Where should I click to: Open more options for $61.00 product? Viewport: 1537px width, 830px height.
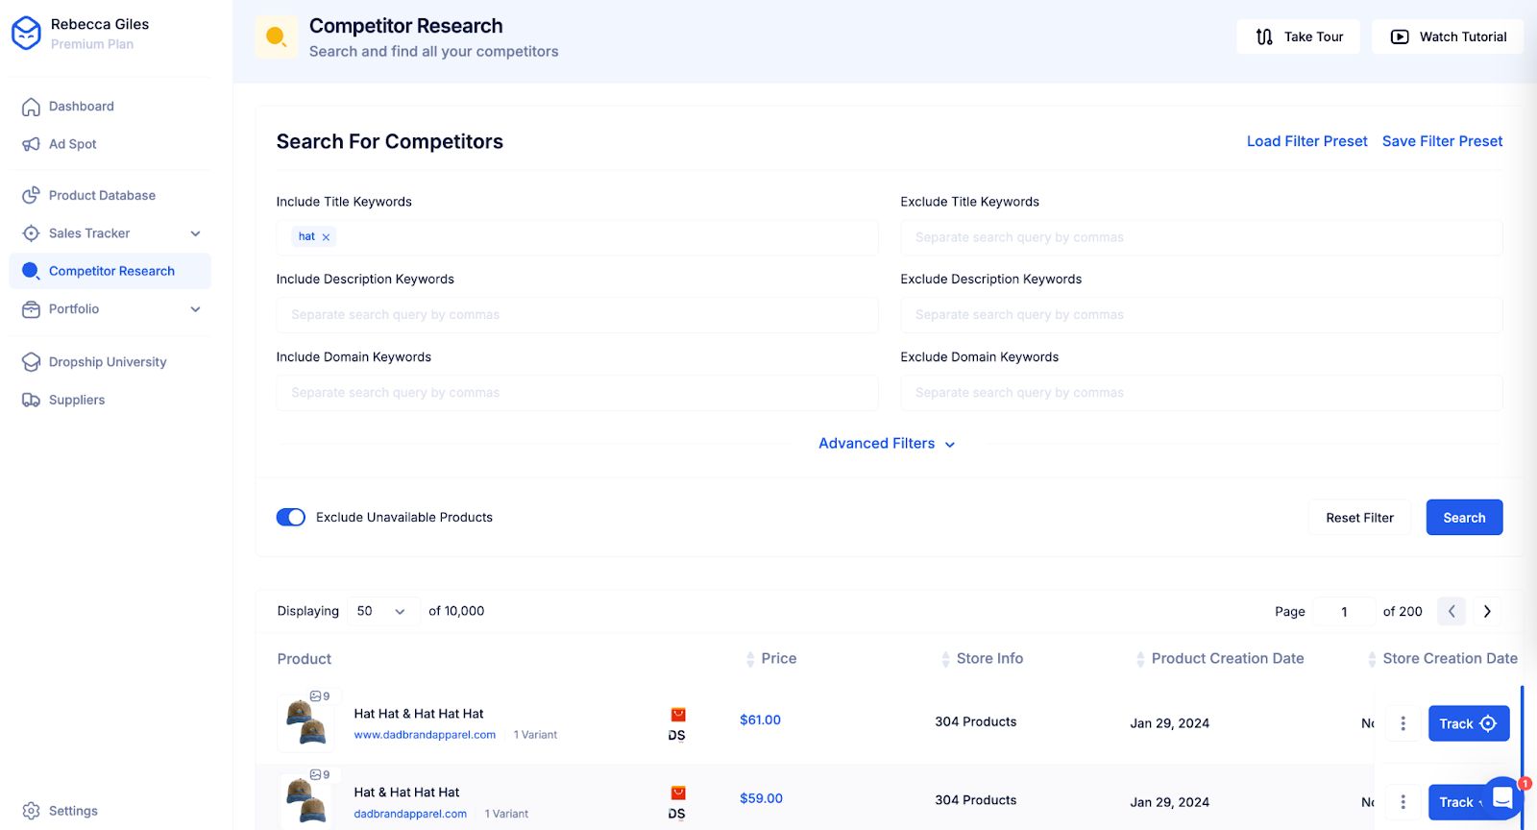pyautogui.click(x=1403, y=723)
